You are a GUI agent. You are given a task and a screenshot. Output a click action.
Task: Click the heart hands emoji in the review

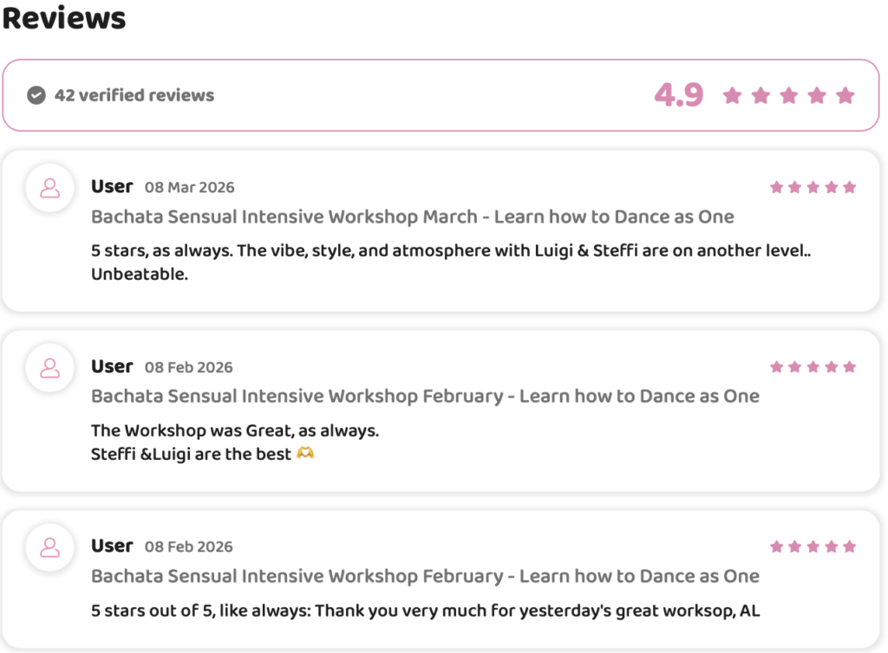[x=305, y=454]
